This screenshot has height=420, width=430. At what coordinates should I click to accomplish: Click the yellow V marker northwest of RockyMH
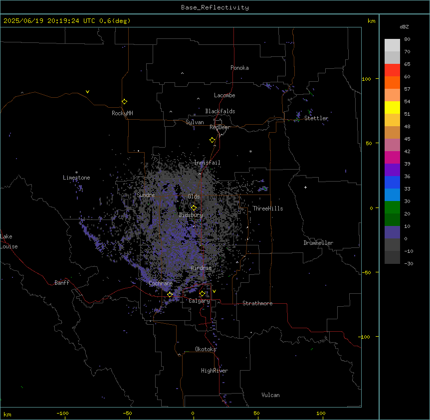87,92
